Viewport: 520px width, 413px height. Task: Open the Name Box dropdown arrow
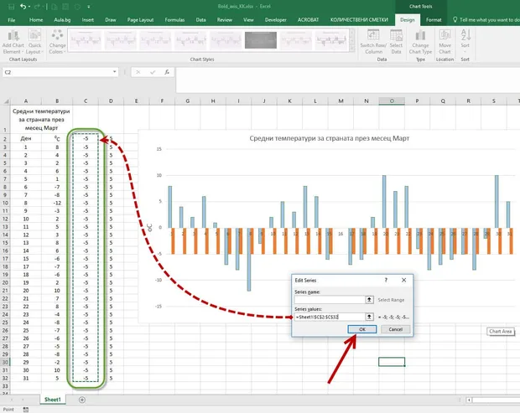pos(114,72)
